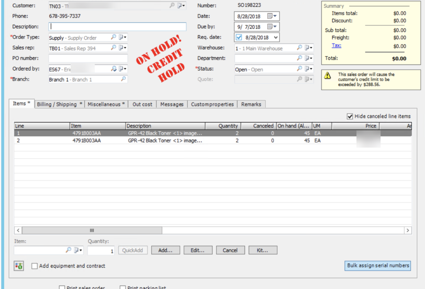This screenshot has height=289, width=425.
Task: Enable Print packing list checkbox
Action: click(x=123, y=287)
